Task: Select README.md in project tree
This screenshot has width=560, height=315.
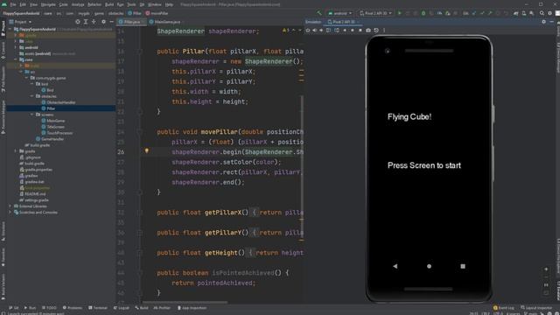Action: click(33, 194)
